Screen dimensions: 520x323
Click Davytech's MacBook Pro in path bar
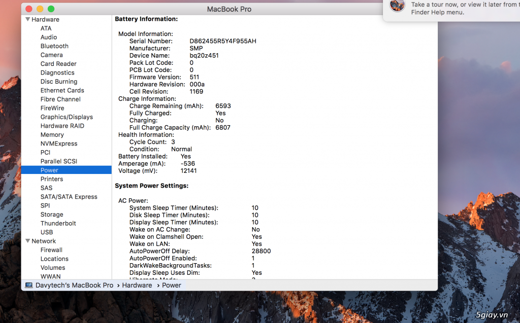(74, 285)
